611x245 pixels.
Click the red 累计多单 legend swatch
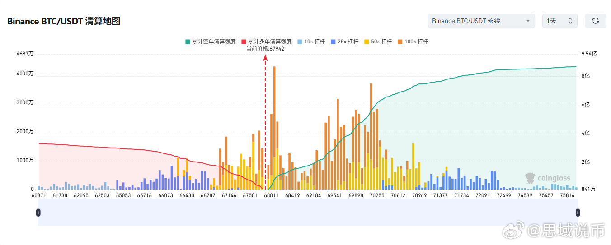pos(244,42)
